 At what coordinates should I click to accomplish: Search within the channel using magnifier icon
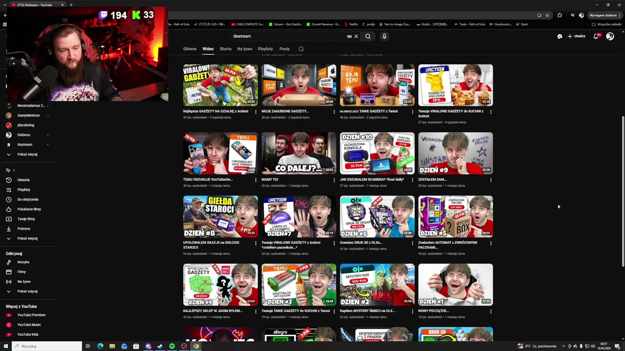coord(301,49)
